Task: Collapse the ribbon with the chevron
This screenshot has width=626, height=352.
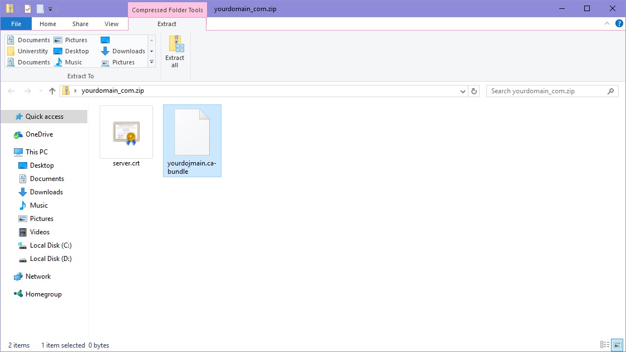Action: tap(608, 24)
